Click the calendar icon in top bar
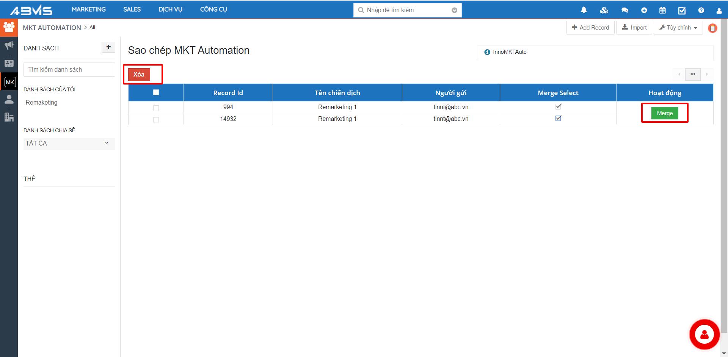Image resolution: width=728 pixels, height=357 pixels. (x=662, y=10)
